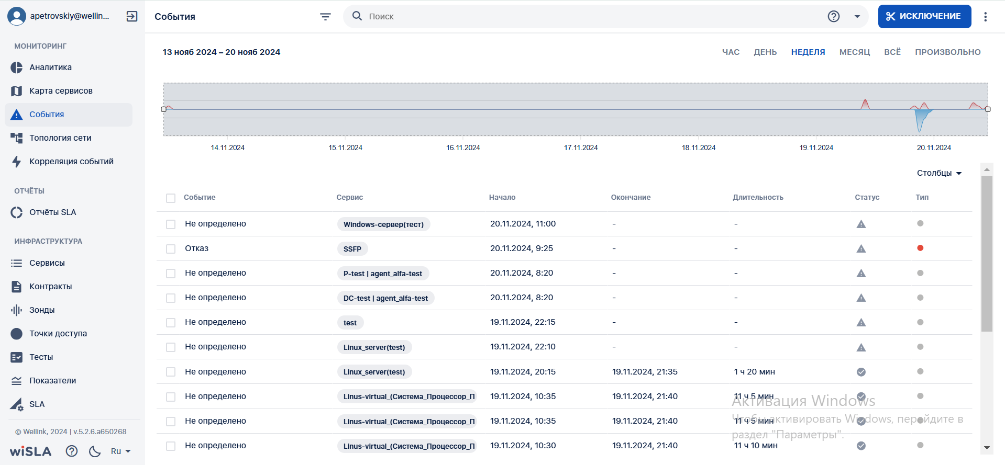Select the НЕДЕЛЯ period tab

(808, 52)
